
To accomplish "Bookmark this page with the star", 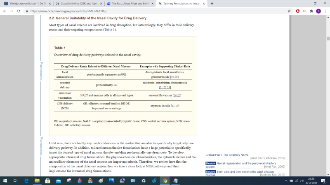I will click(x=289, y=11).
